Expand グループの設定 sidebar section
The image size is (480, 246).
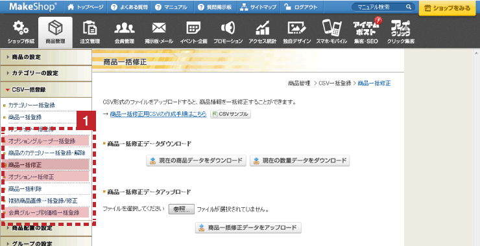click(46, 242)
